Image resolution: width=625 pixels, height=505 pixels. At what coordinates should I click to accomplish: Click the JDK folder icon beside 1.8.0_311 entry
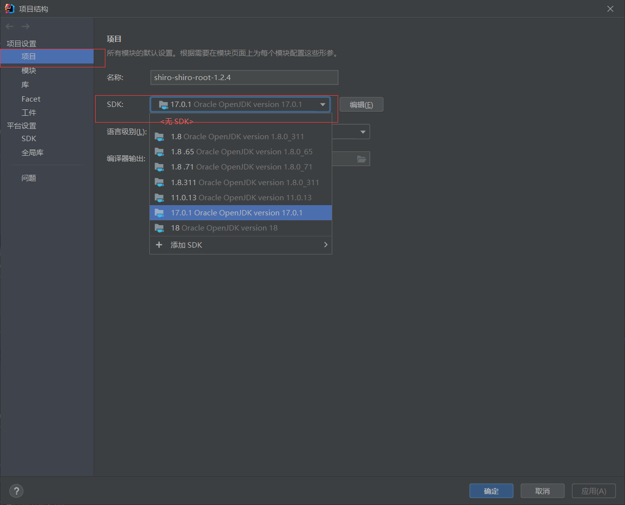pyautogui.click(x=160, y=137)
